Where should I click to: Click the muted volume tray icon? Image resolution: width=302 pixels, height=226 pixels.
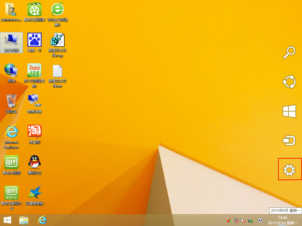coord(243,220)
